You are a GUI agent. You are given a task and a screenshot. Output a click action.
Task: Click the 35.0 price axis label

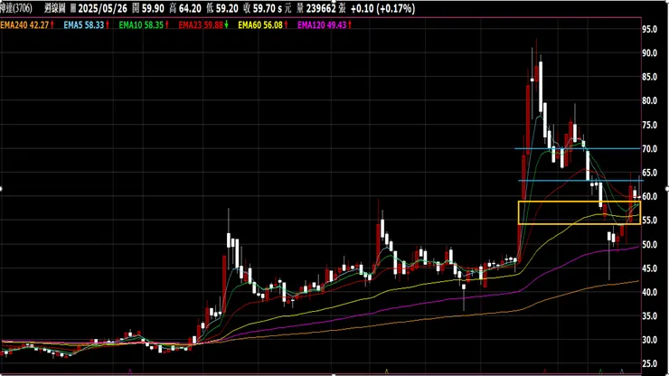649,316
